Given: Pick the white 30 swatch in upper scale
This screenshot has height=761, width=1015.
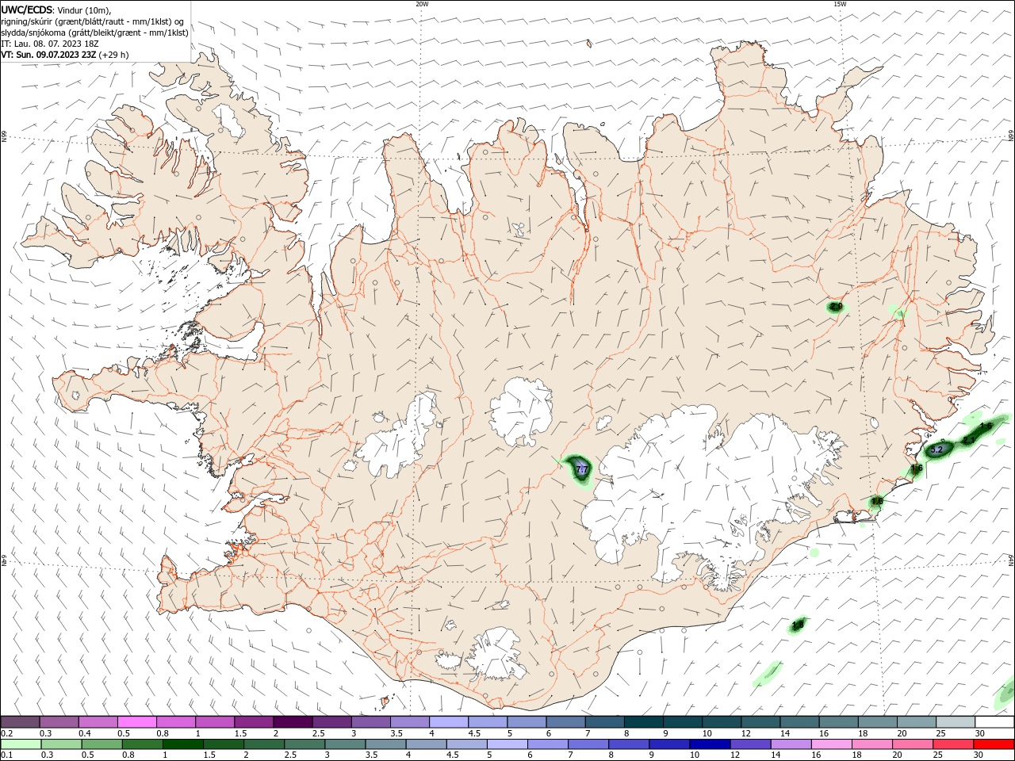Looking at the screenshot, I should tap(994, 722).
